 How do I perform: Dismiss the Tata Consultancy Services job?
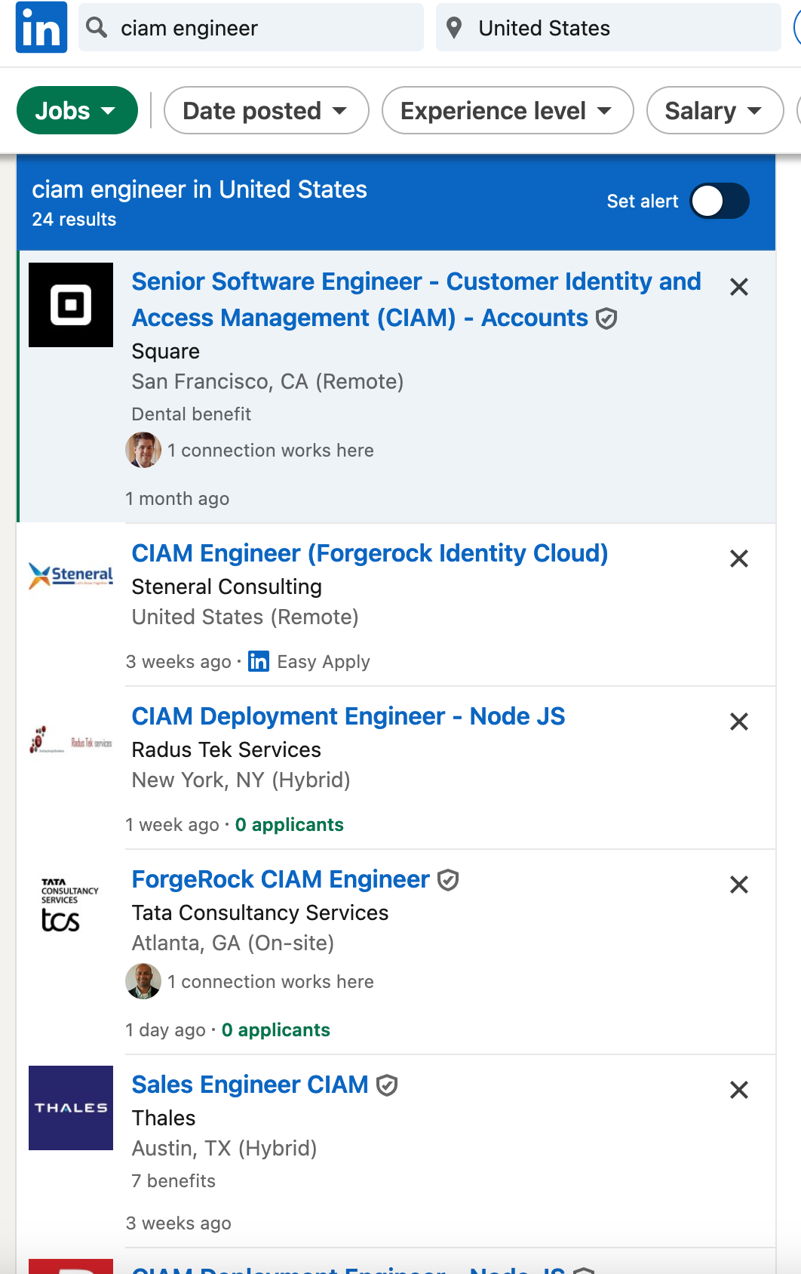click(739, 885)
